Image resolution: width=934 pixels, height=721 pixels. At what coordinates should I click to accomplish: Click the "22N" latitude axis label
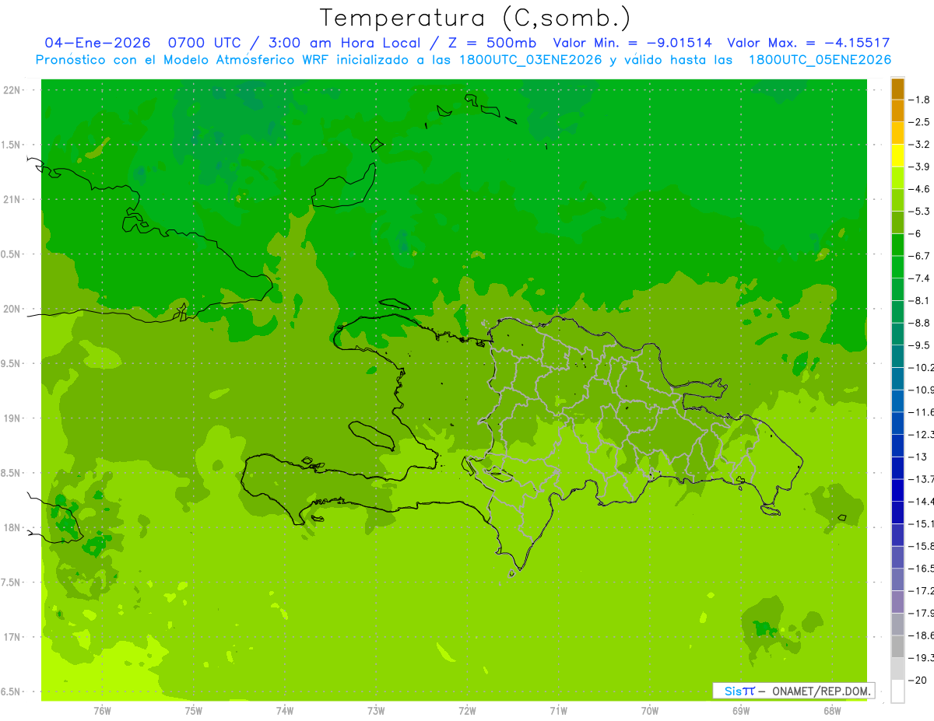[13, 90]
